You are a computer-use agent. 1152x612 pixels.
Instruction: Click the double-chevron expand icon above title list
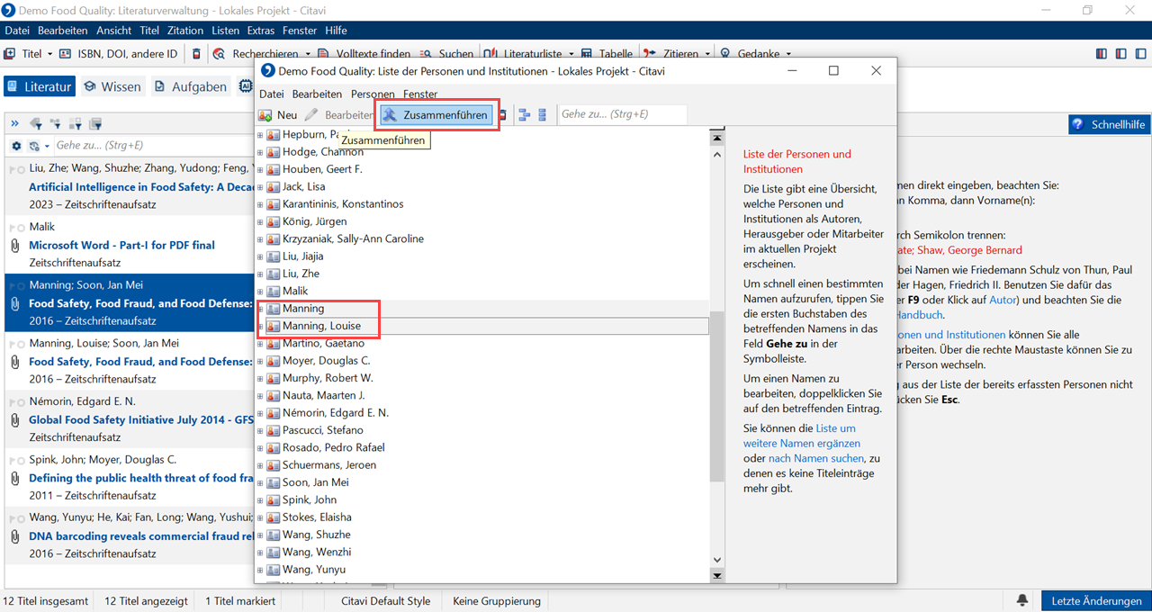[x=14, y=123]
